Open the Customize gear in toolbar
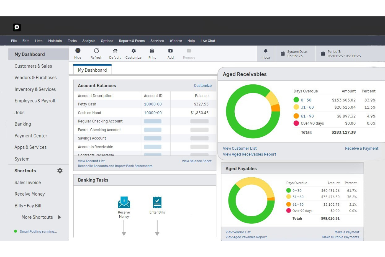This screenshot has height=257, width=385. click(133, 51)
